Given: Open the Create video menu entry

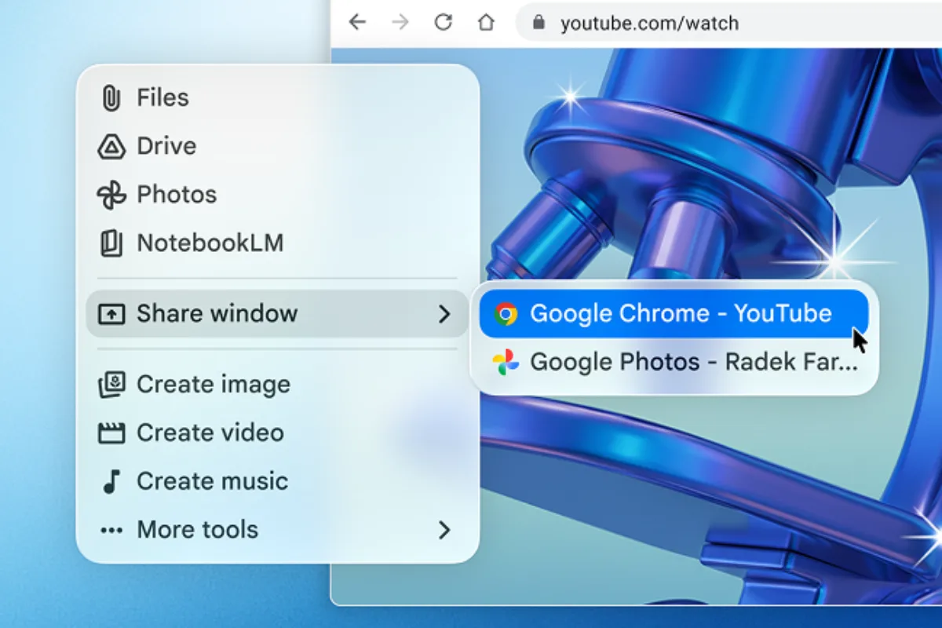Looking at the screenshot, I should click(210, 433).
